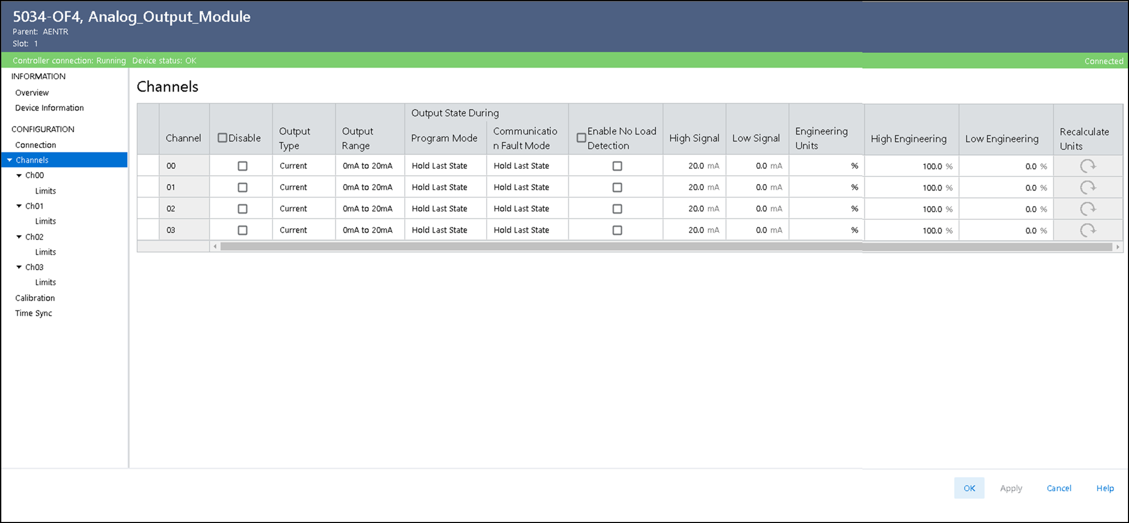Click High Engineering value field for channel 01

tap(910, 188)
